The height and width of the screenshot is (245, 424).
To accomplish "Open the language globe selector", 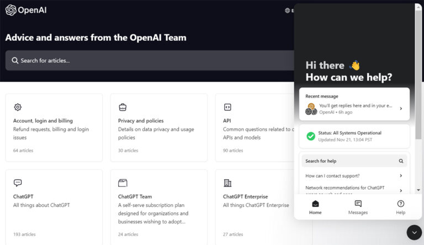I will (288, 10).
